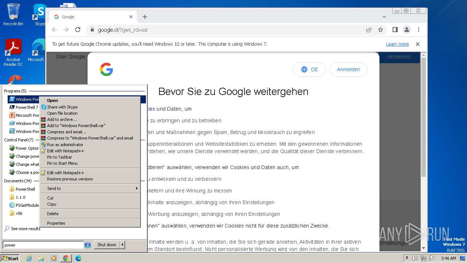Open File Explorer taskbar icon
The image size is (467, 263).
(x=41, y=258)
